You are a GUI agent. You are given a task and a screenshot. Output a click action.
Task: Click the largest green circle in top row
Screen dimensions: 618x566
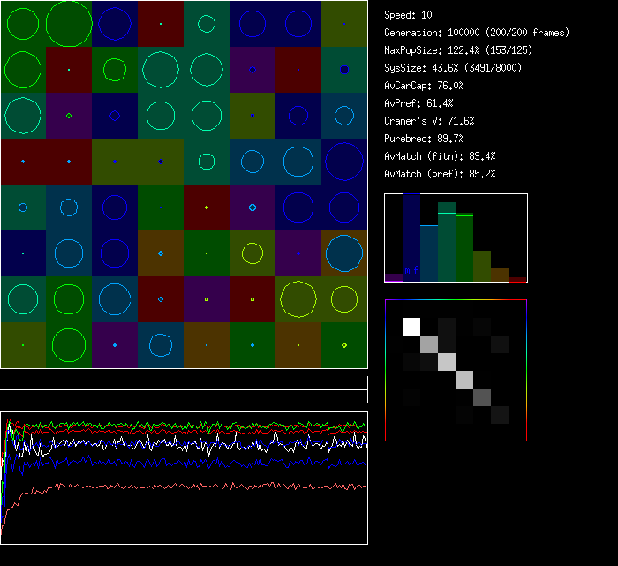pos(69,24)
